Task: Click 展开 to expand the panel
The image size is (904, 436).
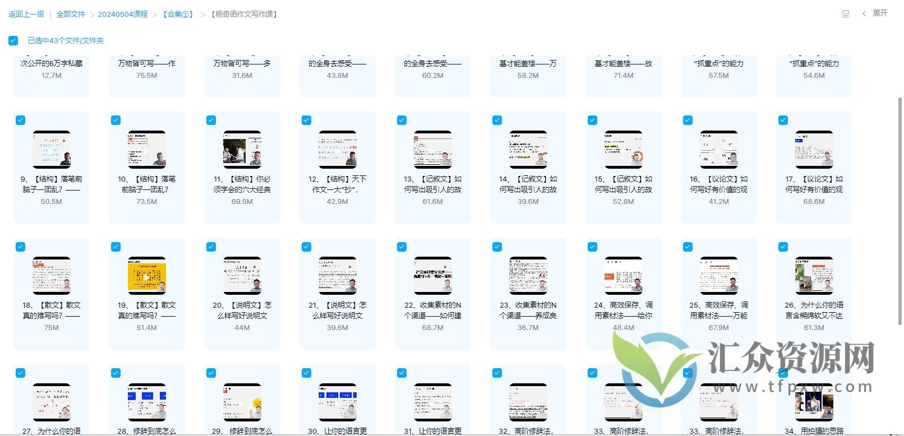Action: tap(880, 13)
